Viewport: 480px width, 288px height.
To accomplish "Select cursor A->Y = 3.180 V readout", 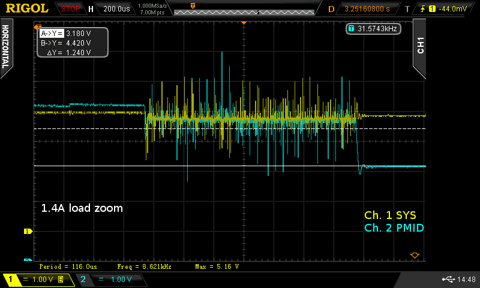I will tap(65, 34).
